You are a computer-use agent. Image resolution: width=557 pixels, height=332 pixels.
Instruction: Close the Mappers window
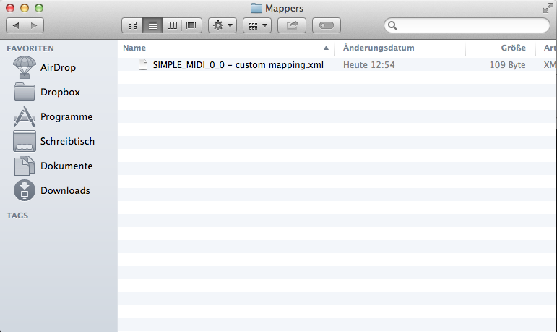(10, 8)
